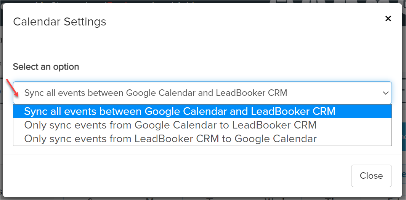Click the Calendar Settings dialog title
This screenshot has width=406, height=200.
(59, 22)
